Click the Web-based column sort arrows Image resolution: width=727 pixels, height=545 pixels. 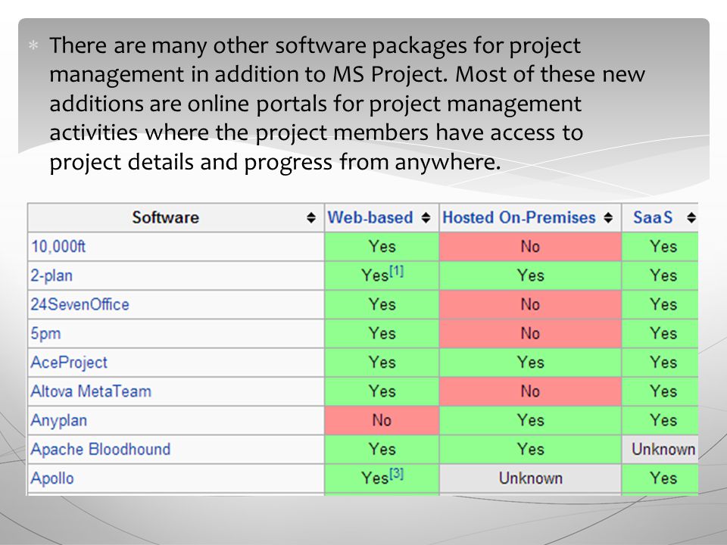point(426,217)
